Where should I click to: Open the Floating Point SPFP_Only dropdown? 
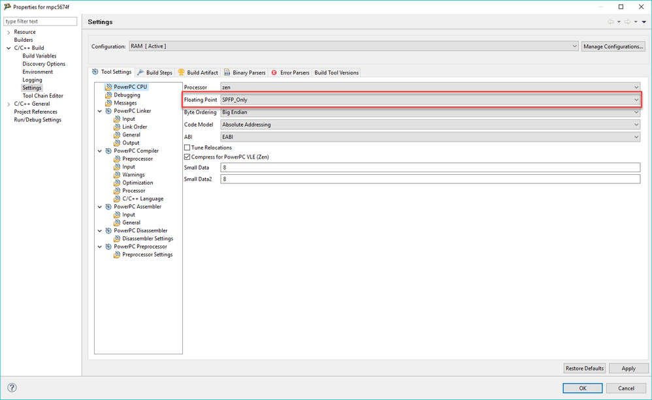coord(430,100)
